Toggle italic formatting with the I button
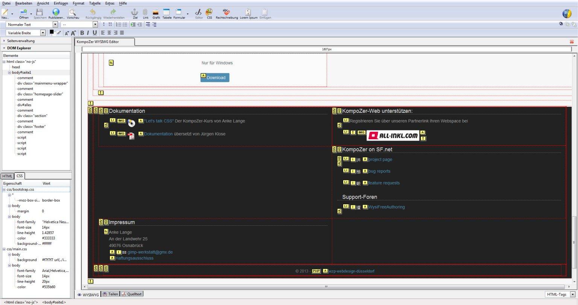578x305 pixels. click(x=88, y=33)
